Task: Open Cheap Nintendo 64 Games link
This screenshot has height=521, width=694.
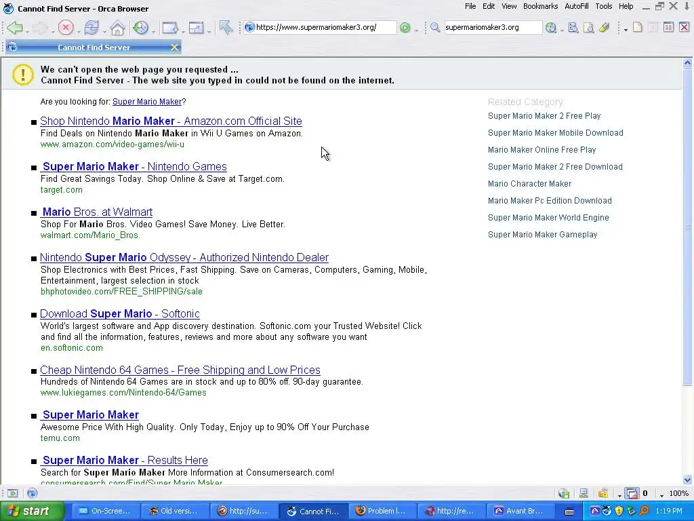Action: 180,370
